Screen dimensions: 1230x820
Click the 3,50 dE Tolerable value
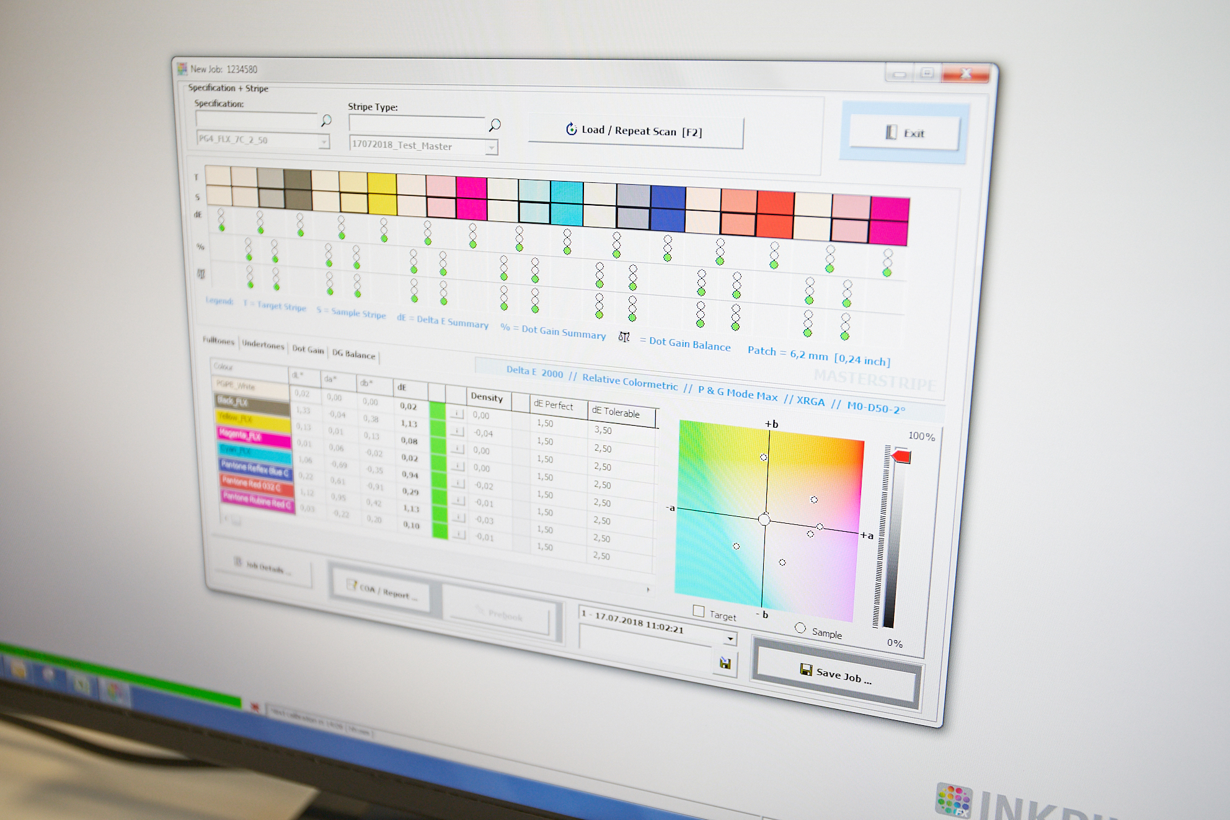coord(603,430)
